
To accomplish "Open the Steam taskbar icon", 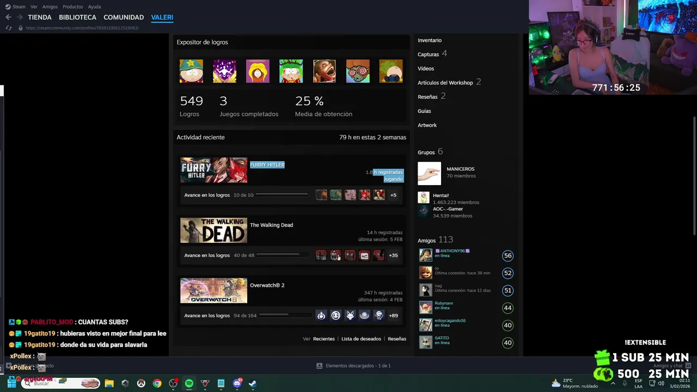I will (x=253, y=383).
